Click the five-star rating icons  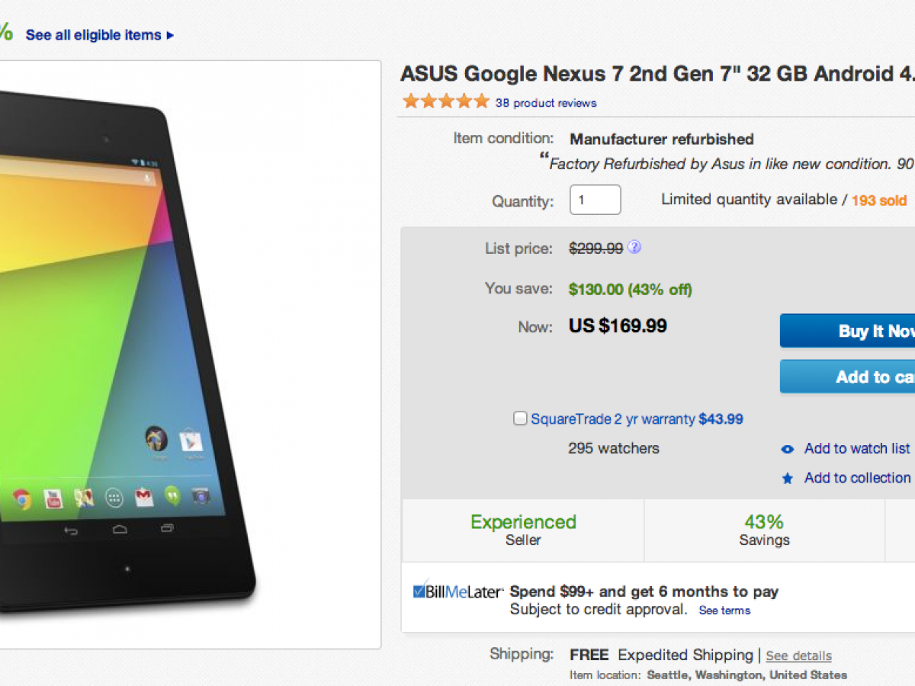click(x=446, y=101)
